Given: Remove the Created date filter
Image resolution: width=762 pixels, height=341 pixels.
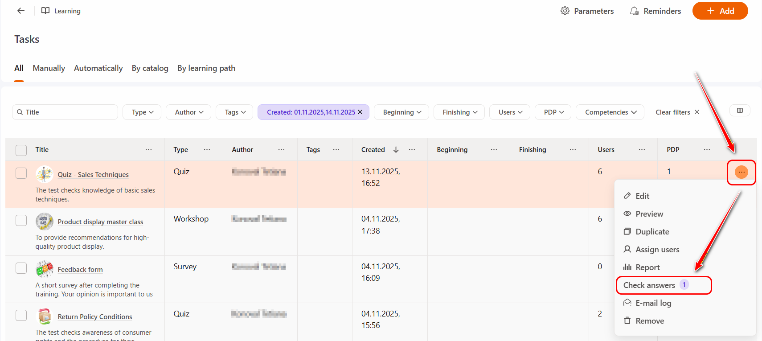Looking at the screenshot, I should [x=360, y=112].
